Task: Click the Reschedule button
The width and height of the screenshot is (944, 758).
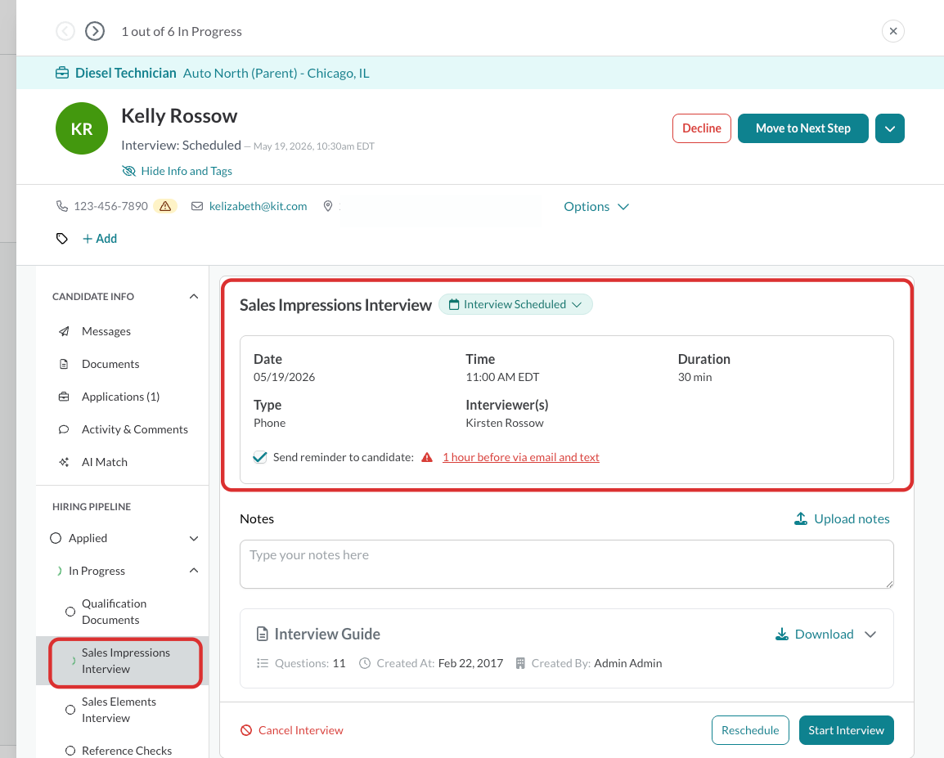Action: click(750, 730)
